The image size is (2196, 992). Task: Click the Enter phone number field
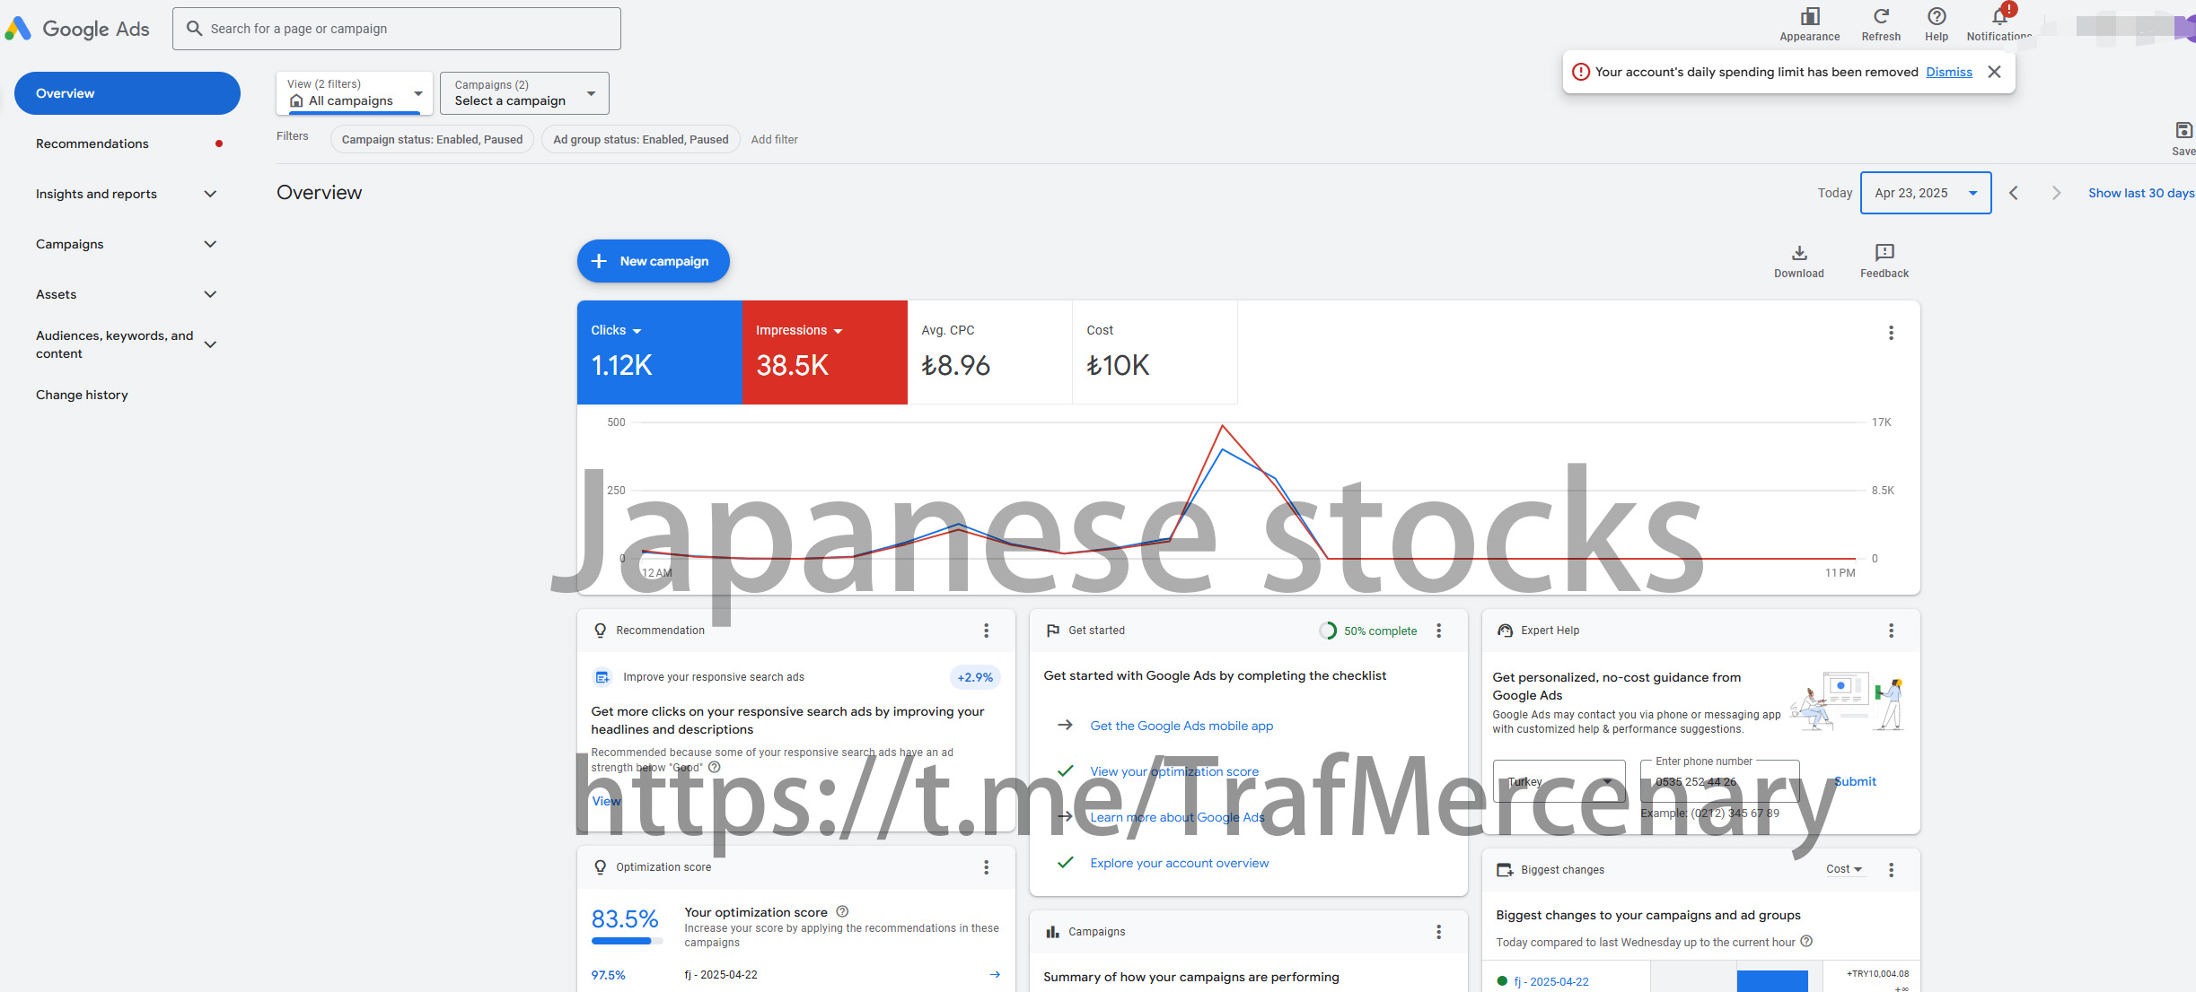tap(1719, 781)
